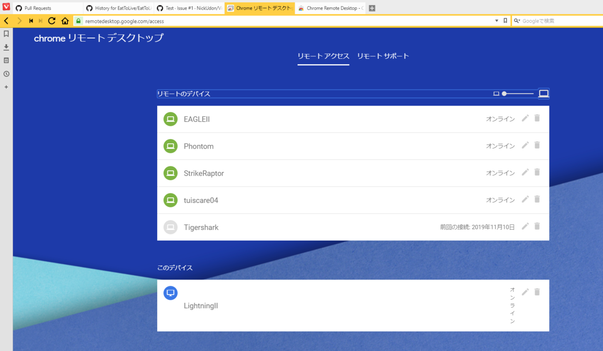Select the offline Tigershark device
Screen dimensions: 603x351
coord(353,227)
